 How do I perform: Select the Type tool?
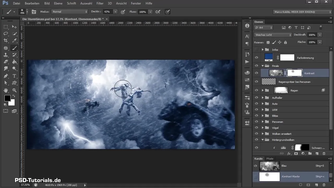[14, 76]
